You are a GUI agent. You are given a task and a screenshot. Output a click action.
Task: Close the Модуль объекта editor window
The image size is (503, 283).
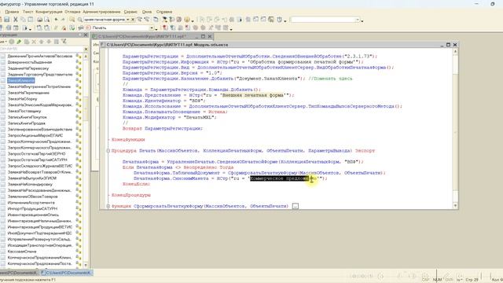coord(455,45)
